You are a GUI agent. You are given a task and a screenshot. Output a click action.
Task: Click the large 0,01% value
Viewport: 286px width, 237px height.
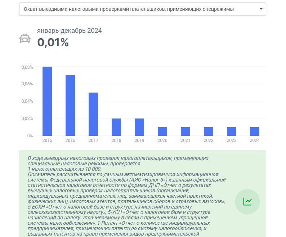53,43
